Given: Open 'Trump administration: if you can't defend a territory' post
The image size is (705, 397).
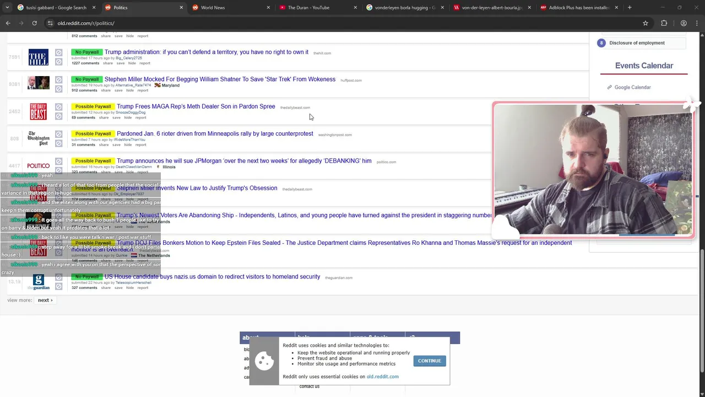Looking at the screenshot, I should 207,52.
